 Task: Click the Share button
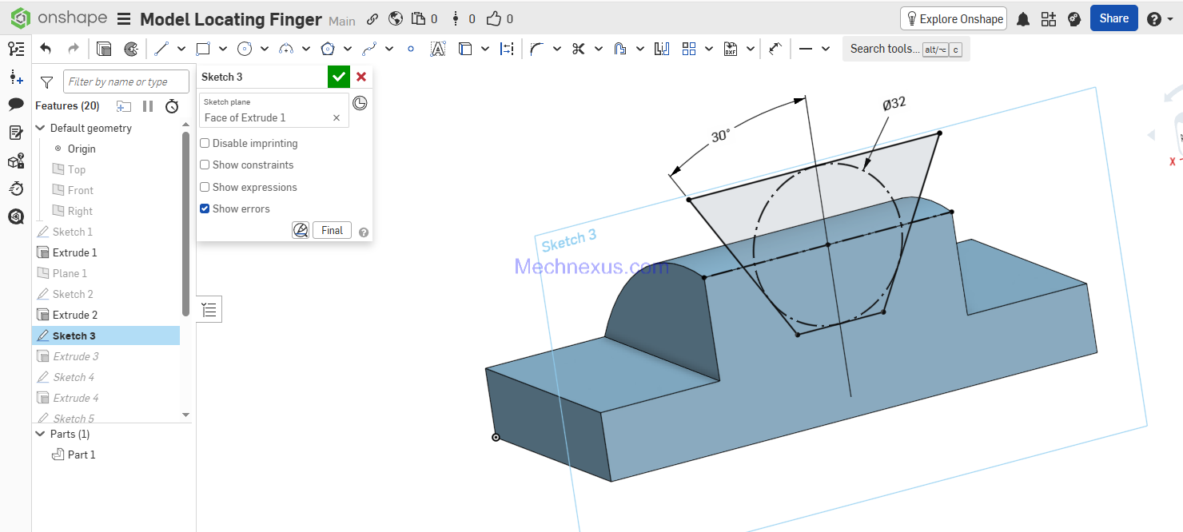coord(1113,18)
